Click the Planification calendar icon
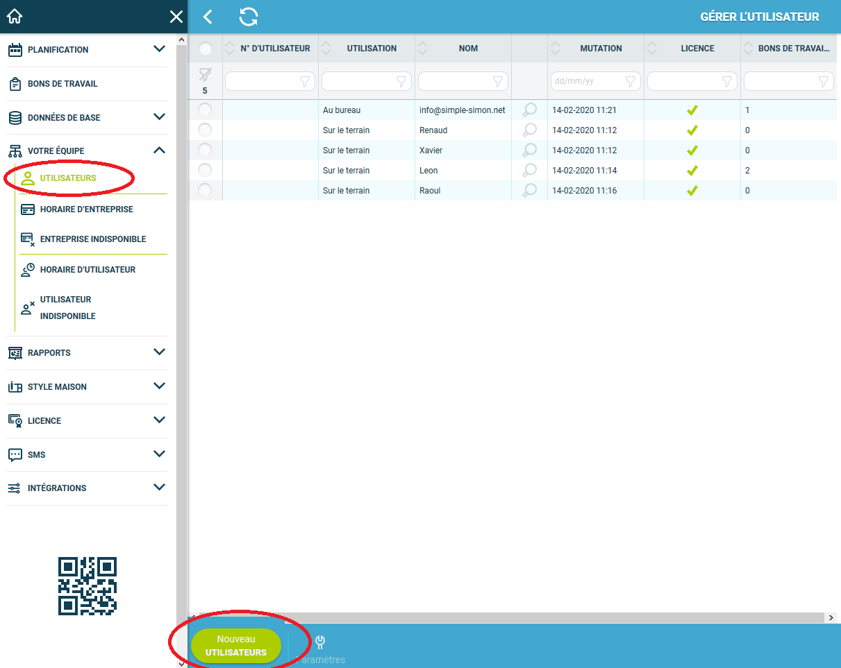 [x=15, y=50]
